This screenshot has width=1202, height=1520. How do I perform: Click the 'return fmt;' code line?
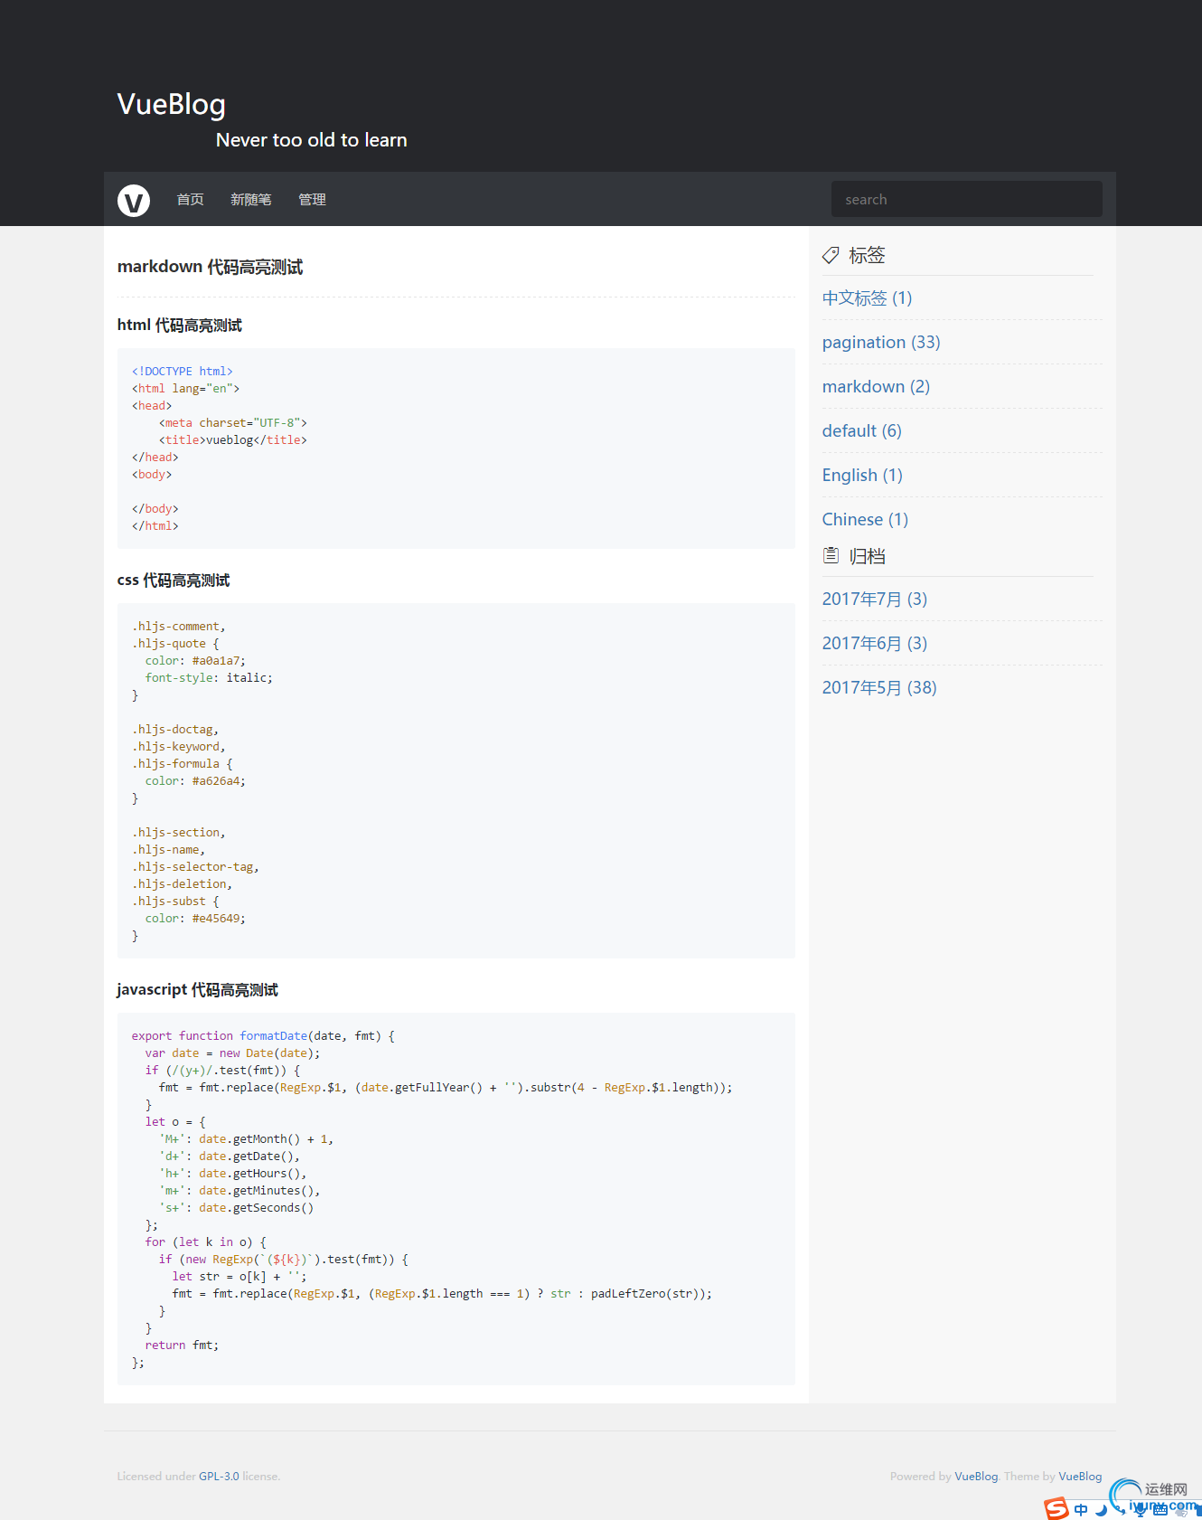(x=182, y=1345)
